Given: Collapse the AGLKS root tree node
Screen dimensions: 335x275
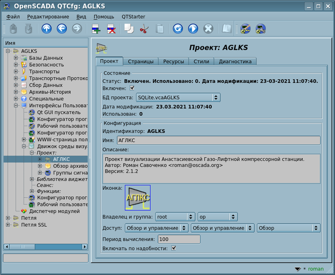Looking at the screenshot, I should coord(8,51).
